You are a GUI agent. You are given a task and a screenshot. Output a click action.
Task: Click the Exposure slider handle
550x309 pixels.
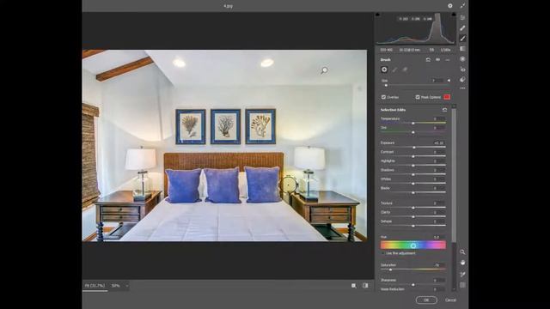[414, 148]
